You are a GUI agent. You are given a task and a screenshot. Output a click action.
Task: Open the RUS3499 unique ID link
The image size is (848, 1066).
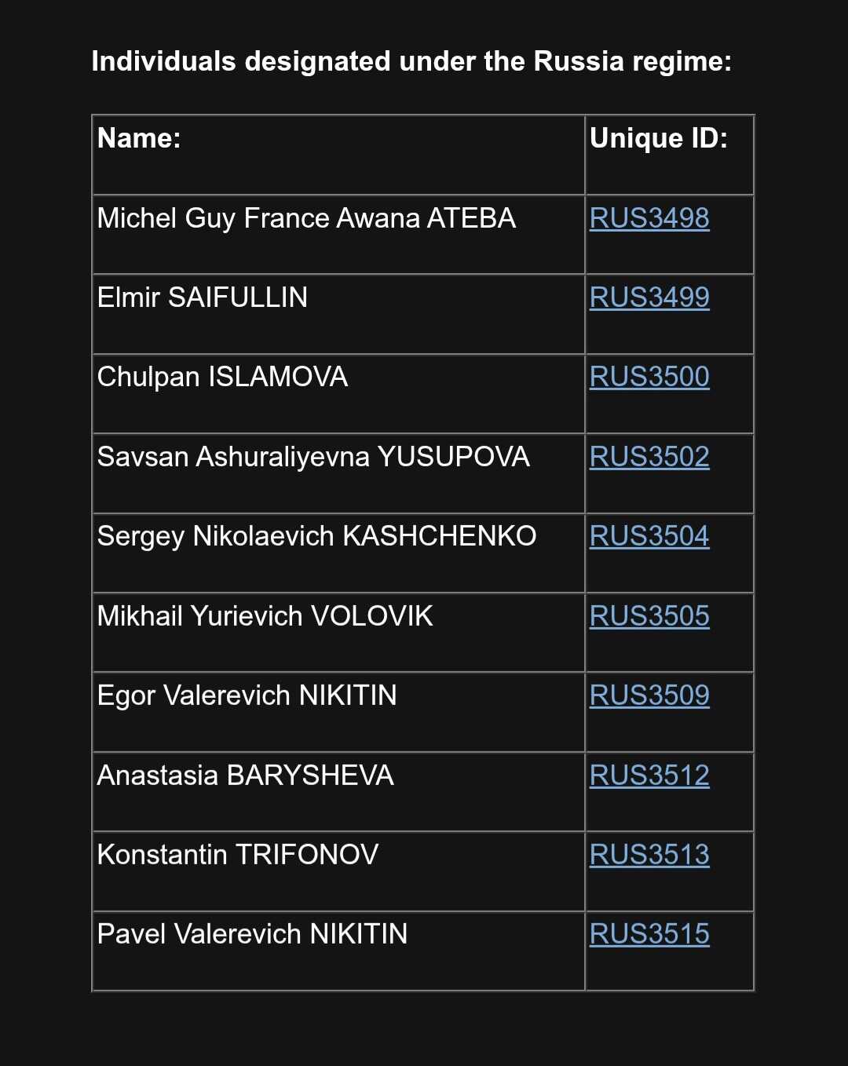pyautogui.click(x=649, y=298)
